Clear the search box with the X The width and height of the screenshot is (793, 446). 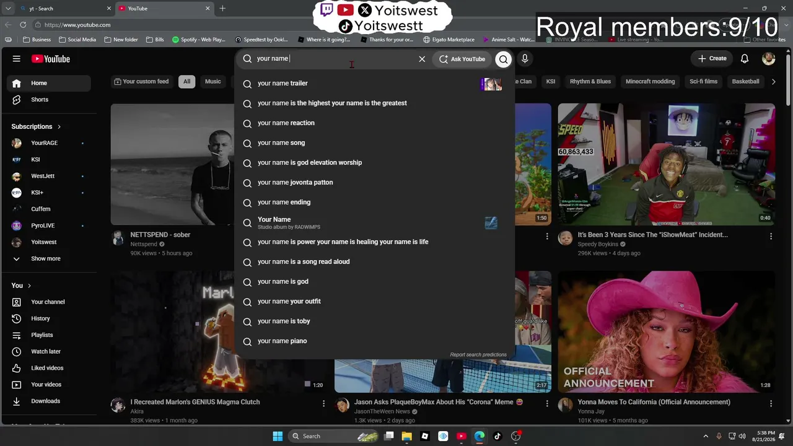(422, 59)
